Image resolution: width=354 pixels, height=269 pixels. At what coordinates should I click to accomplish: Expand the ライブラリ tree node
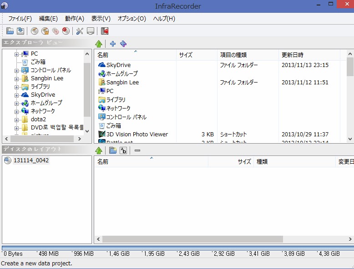point(16,87)
